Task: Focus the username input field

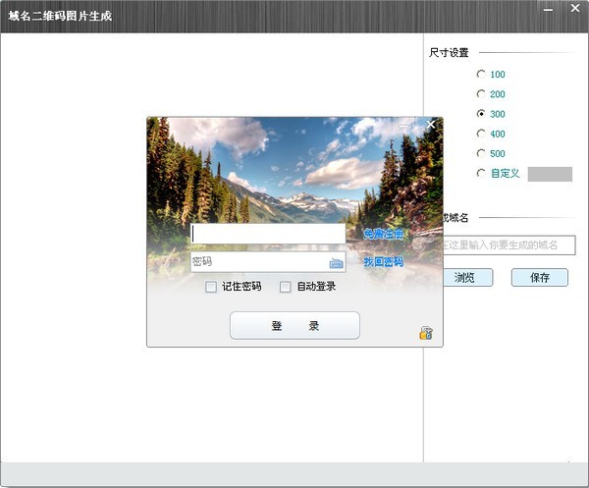Action: pos(267,234)
